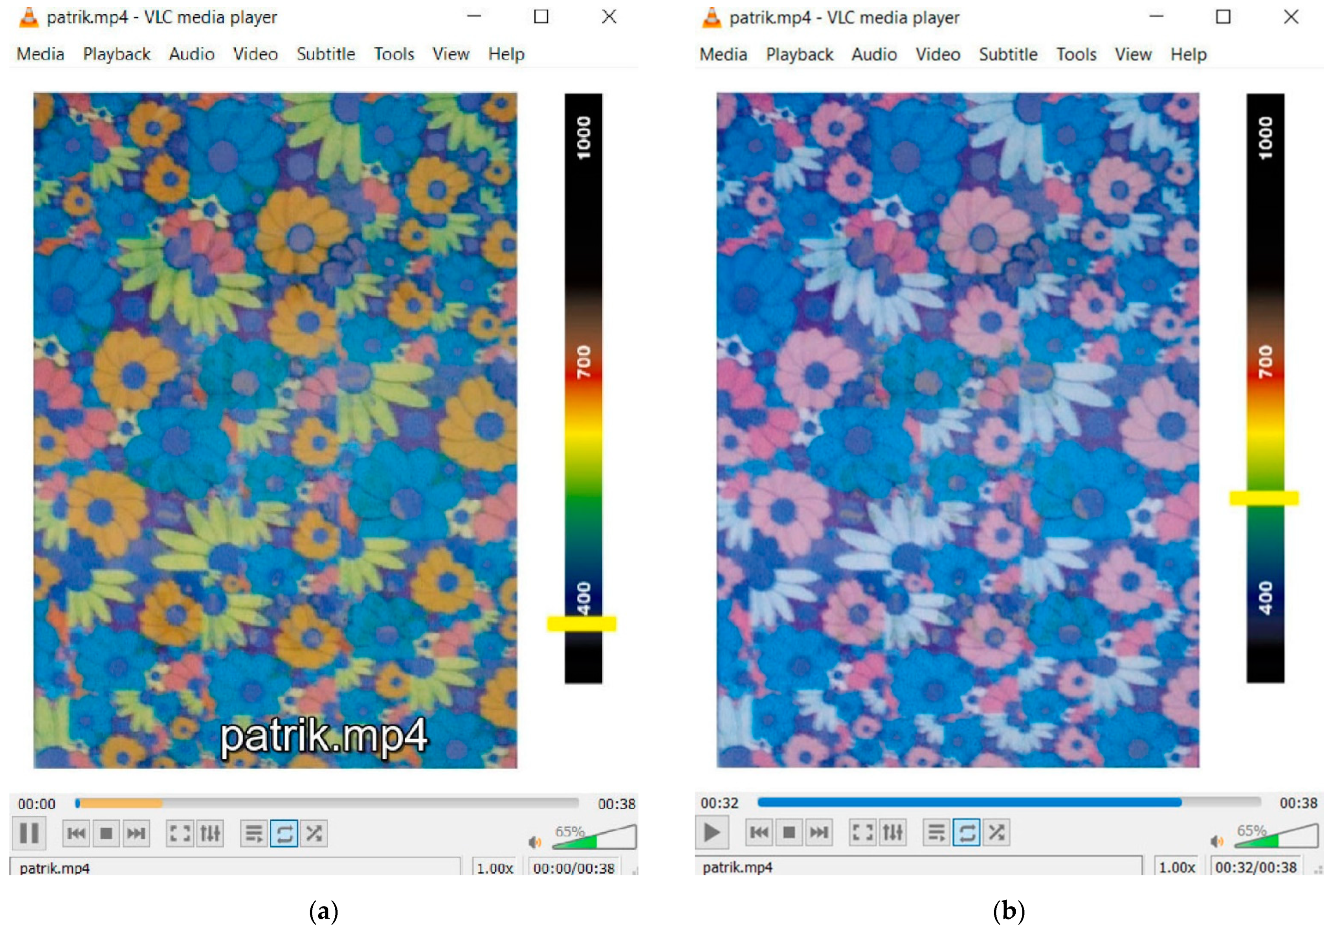Viewport: 1330px width, 932px height.
Task: Toggle loop mode in the right player
Action: 966,832
